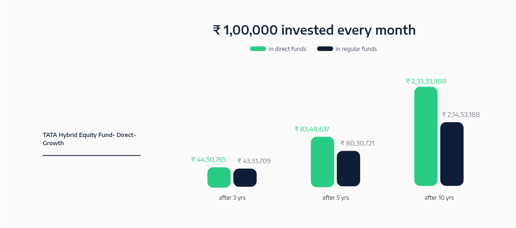Click the ₹ 80,30,721 value label
The height and width of the screenshot is (228, 516).
click(x=357, y=143)
